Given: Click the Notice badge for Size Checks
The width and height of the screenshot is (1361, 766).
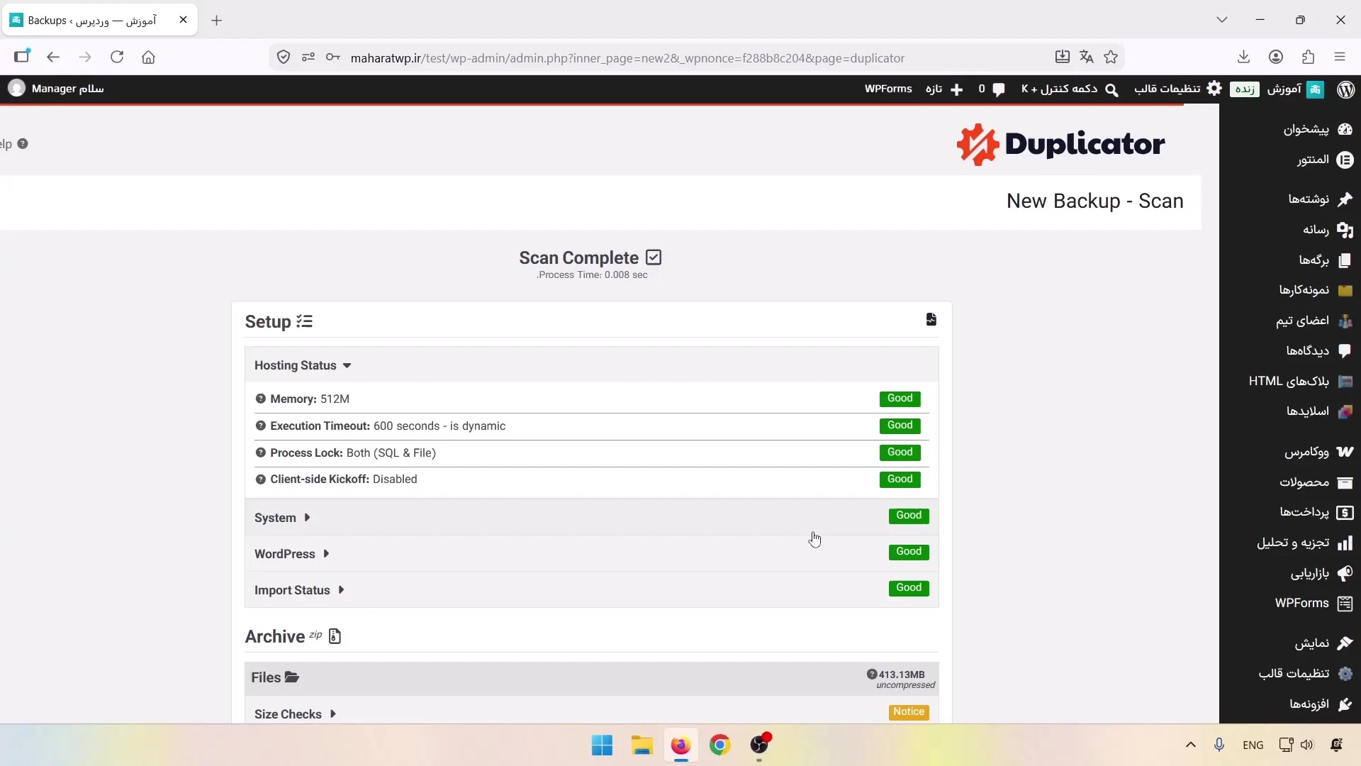Looking at the screenshot, I should (909, 712).
